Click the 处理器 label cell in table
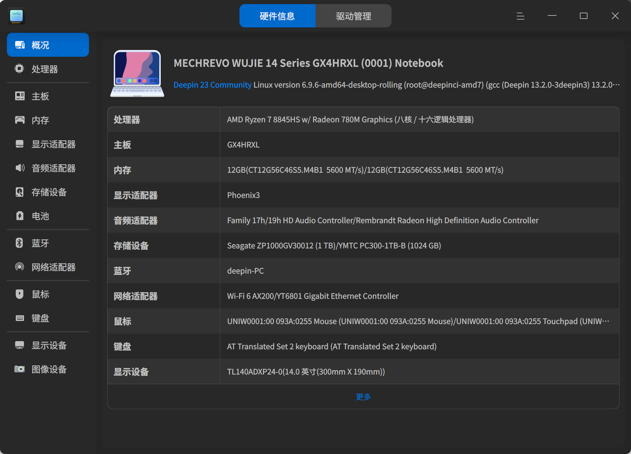The height and width of the screenshot is (454, 631). click(x=164, y=119)
